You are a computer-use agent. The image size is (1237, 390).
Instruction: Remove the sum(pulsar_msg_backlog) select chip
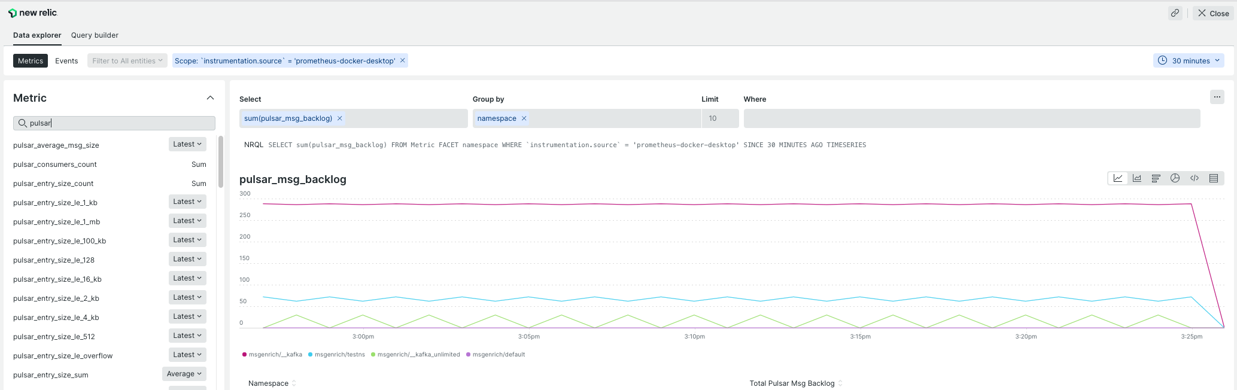coord(340,118)
